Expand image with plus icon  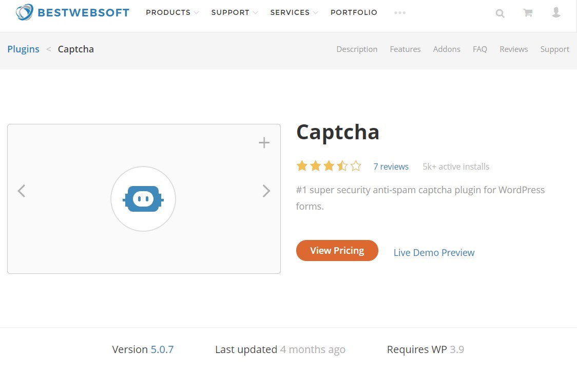264,143
